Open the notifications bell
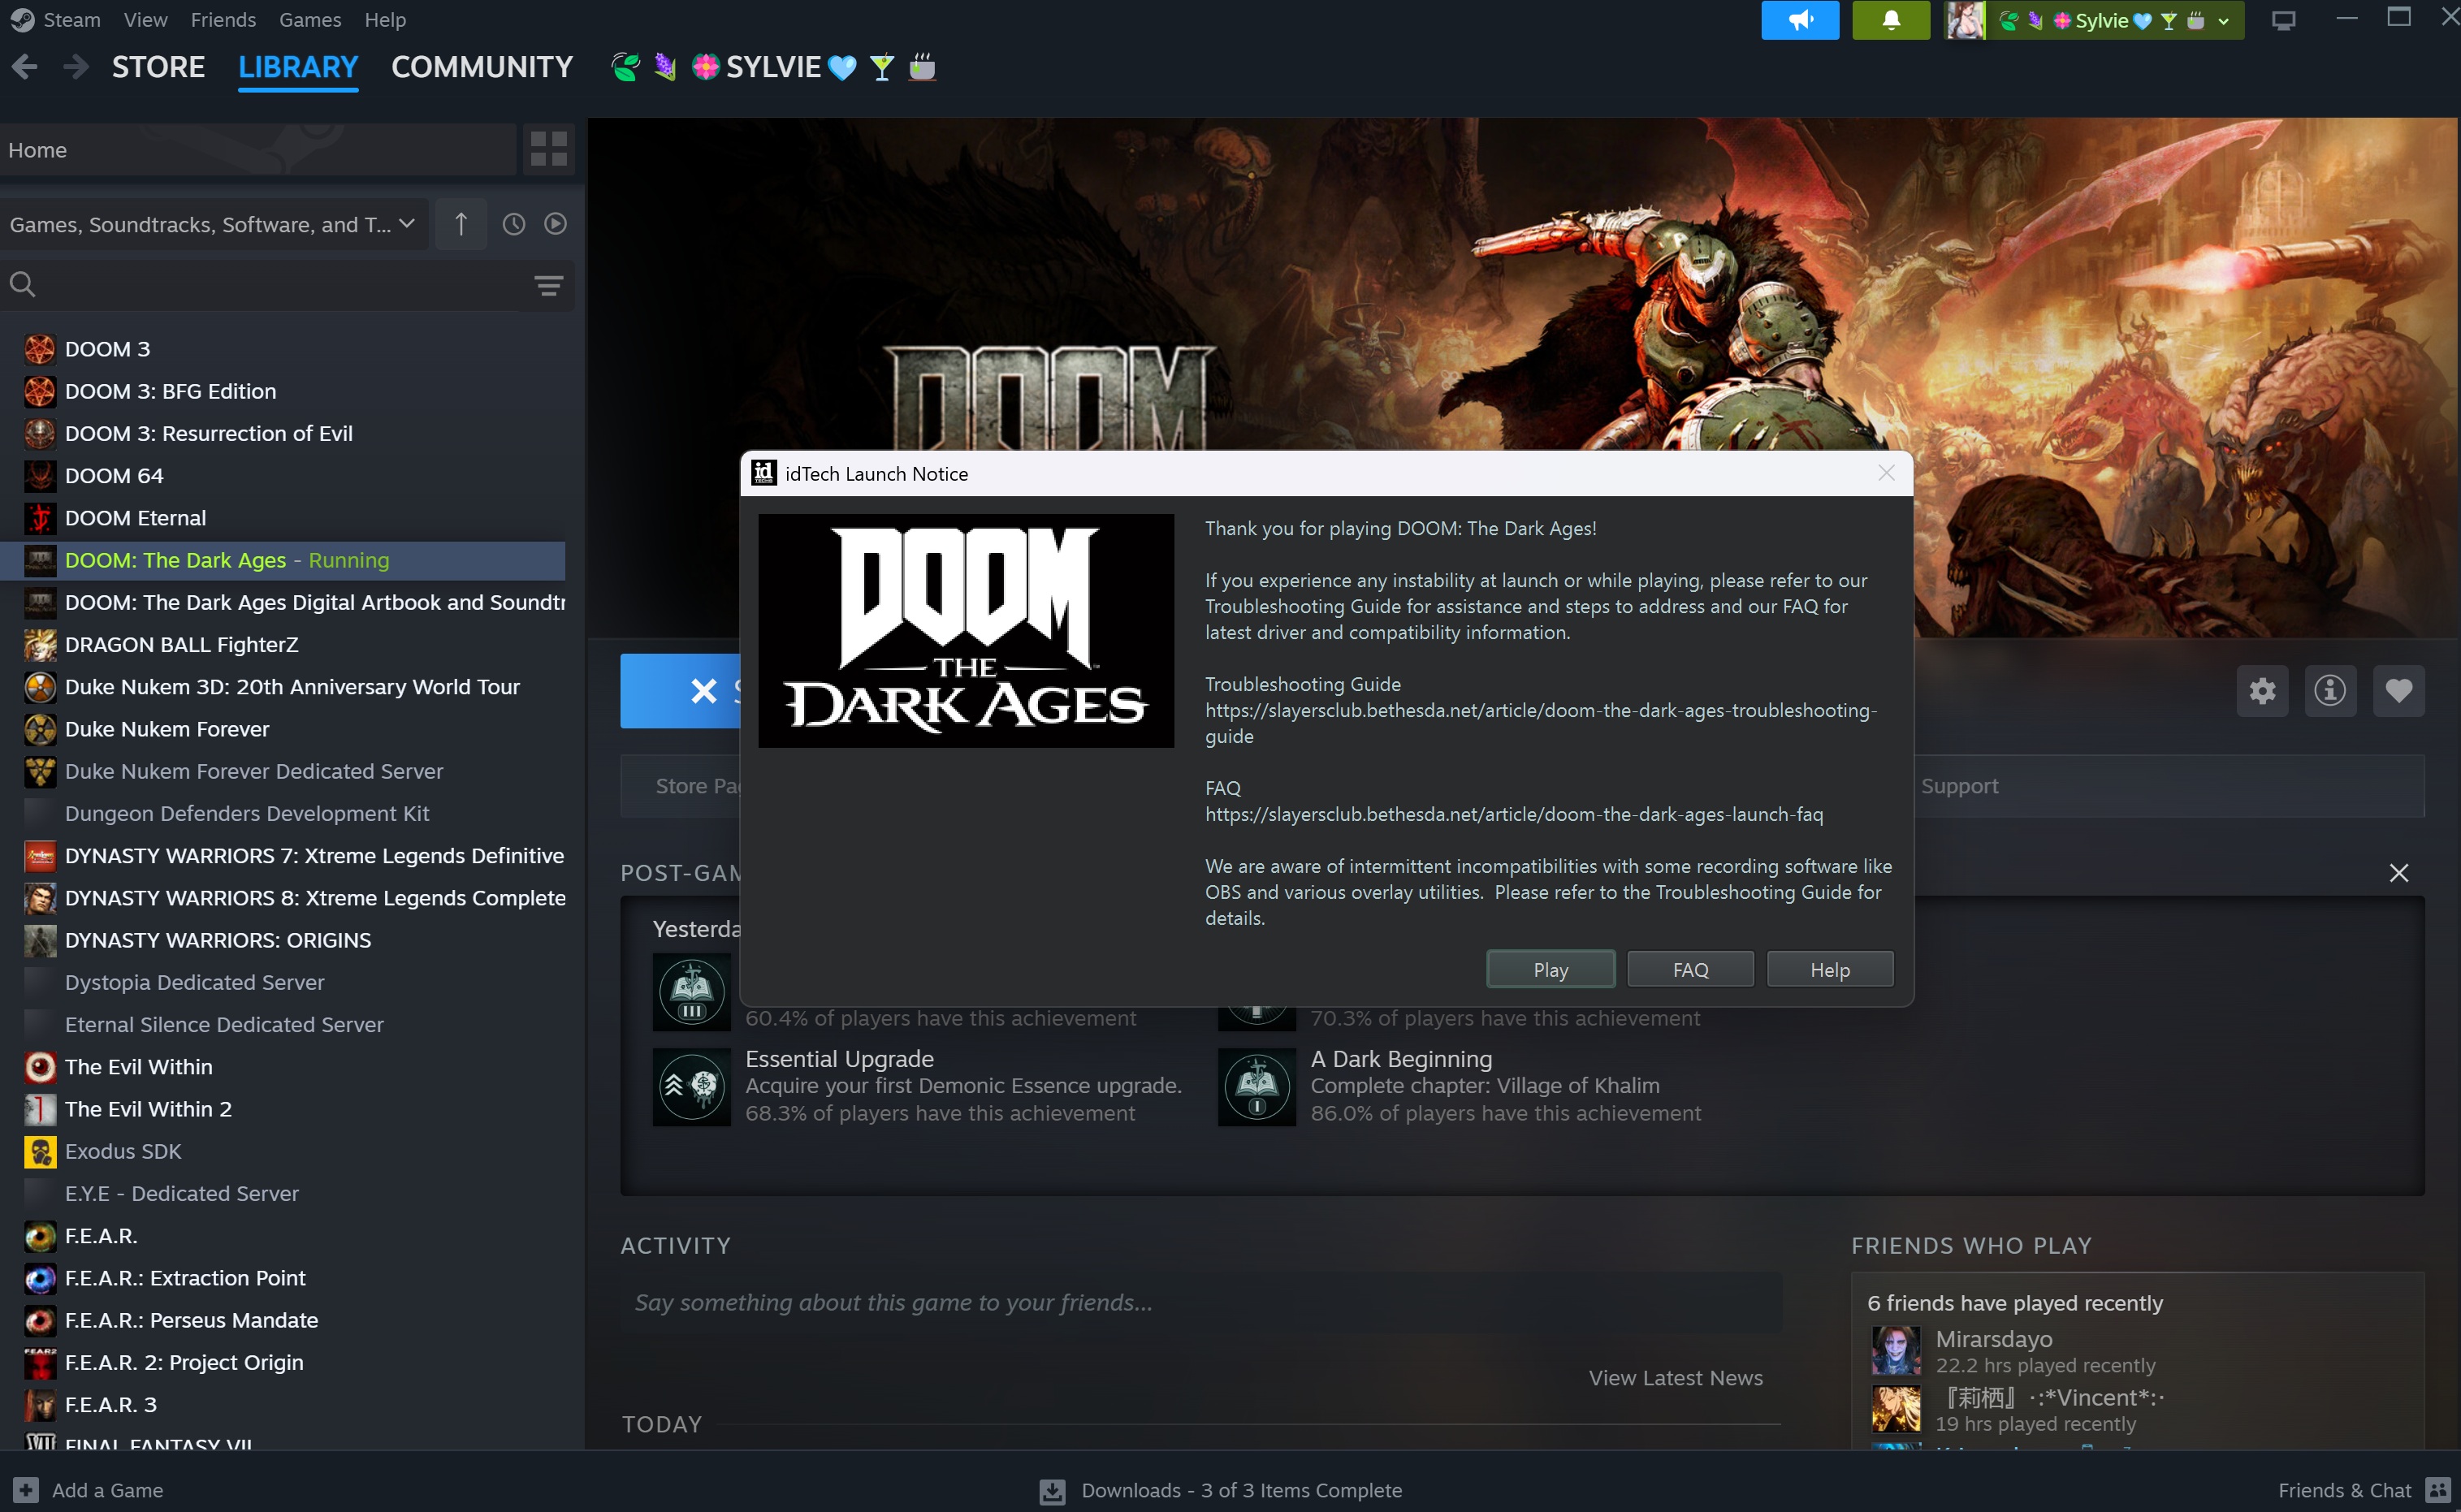 pyautogui.click(x=1890, y=20)
